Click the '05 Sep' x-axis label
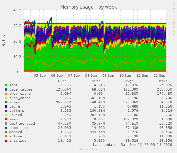This screenshot has height=153, width=177. coord(40,76)
